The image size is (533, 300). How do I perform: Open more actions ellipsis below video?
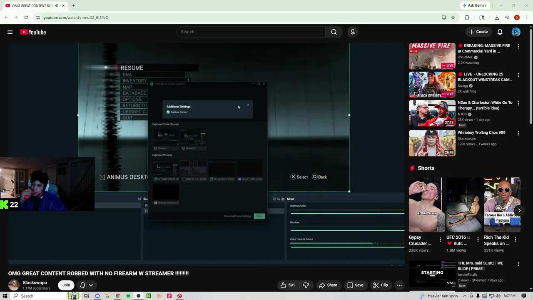point(399,285)
